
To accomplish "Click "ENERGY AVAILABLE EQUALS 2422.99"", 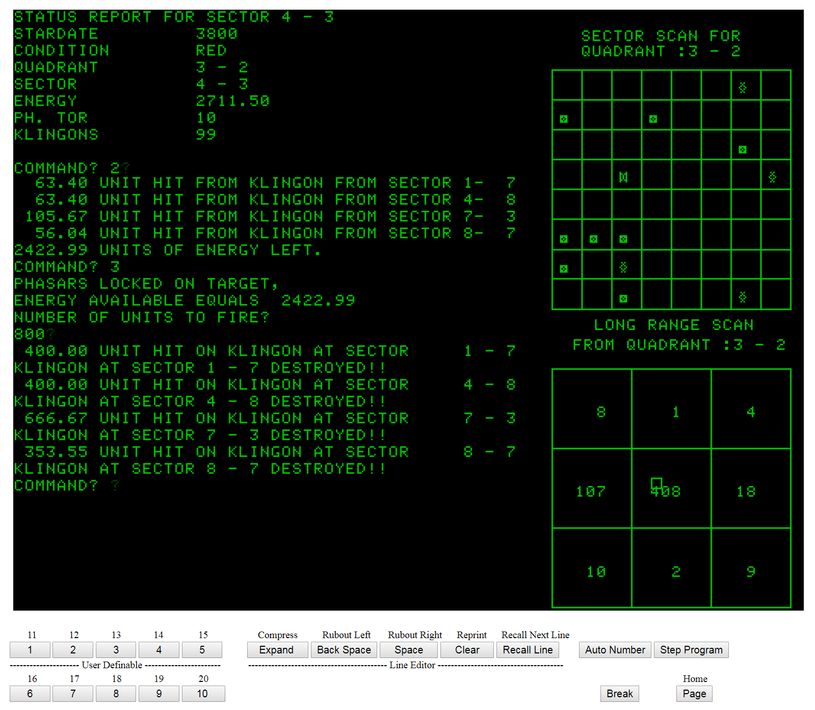I will pyautogui.click(x=185, y=301).
